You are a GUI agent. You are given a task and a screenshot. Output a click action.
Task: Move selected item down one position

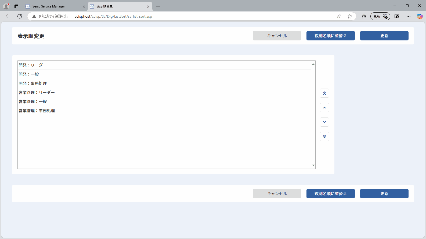[x=324, y=122]
